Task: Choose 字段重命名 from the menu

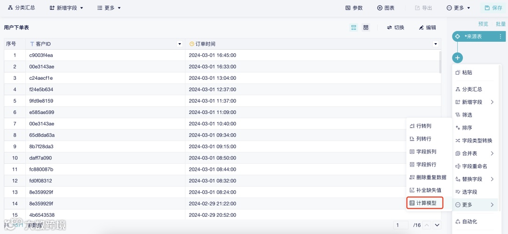Action: pyautogui.click(x=471, y=166)
